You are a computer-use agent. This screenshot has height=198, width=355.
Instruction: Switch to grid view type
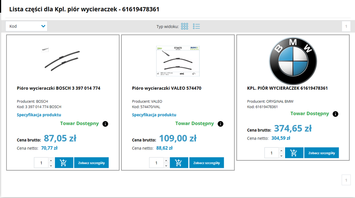pos(185,26)
